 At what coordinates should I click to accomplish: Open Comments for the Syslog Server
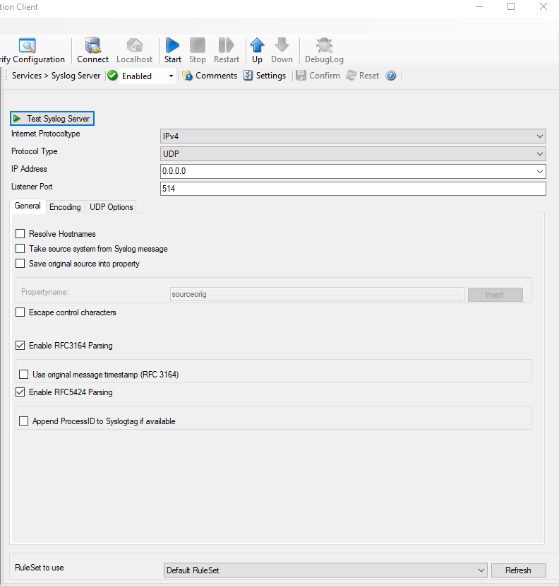[x=209, y=76]
